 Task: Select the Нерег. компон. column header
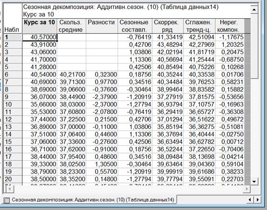230,26
